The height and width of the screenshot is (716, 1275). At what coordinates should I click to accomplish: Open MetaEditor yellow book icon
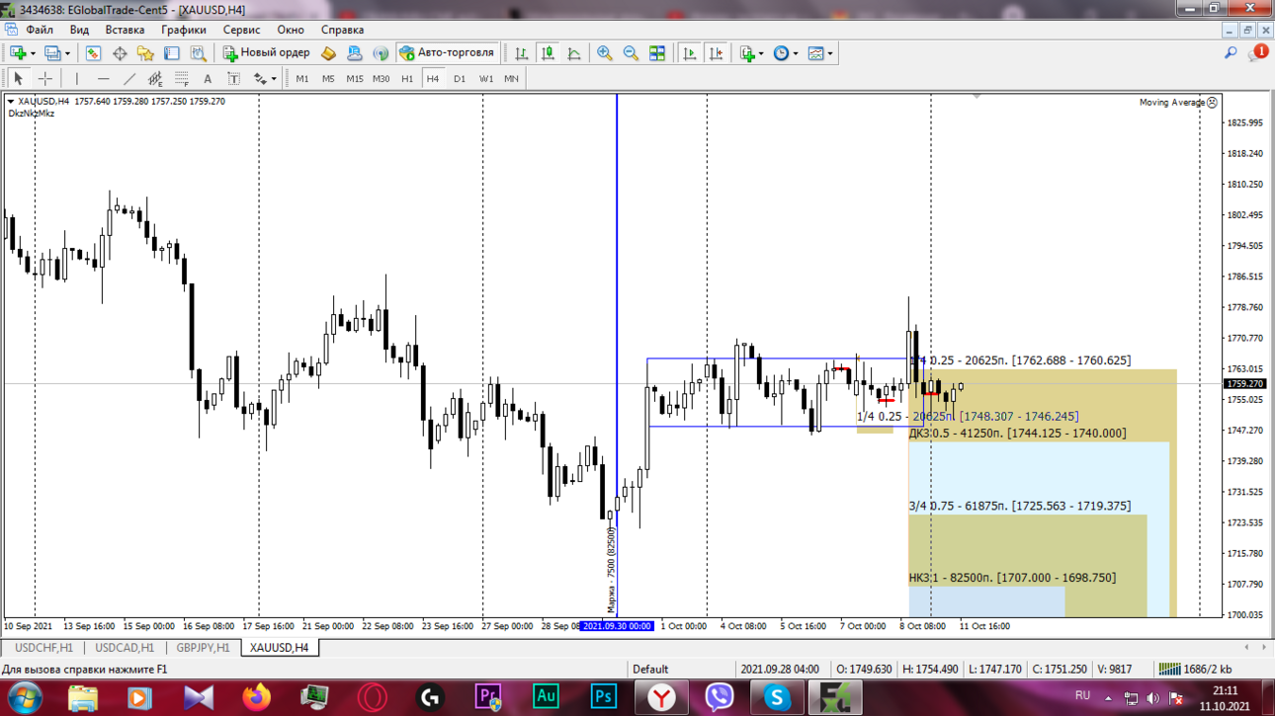tap(328, 53)
